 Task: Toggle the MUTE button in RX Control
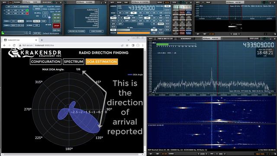point(113,27)
